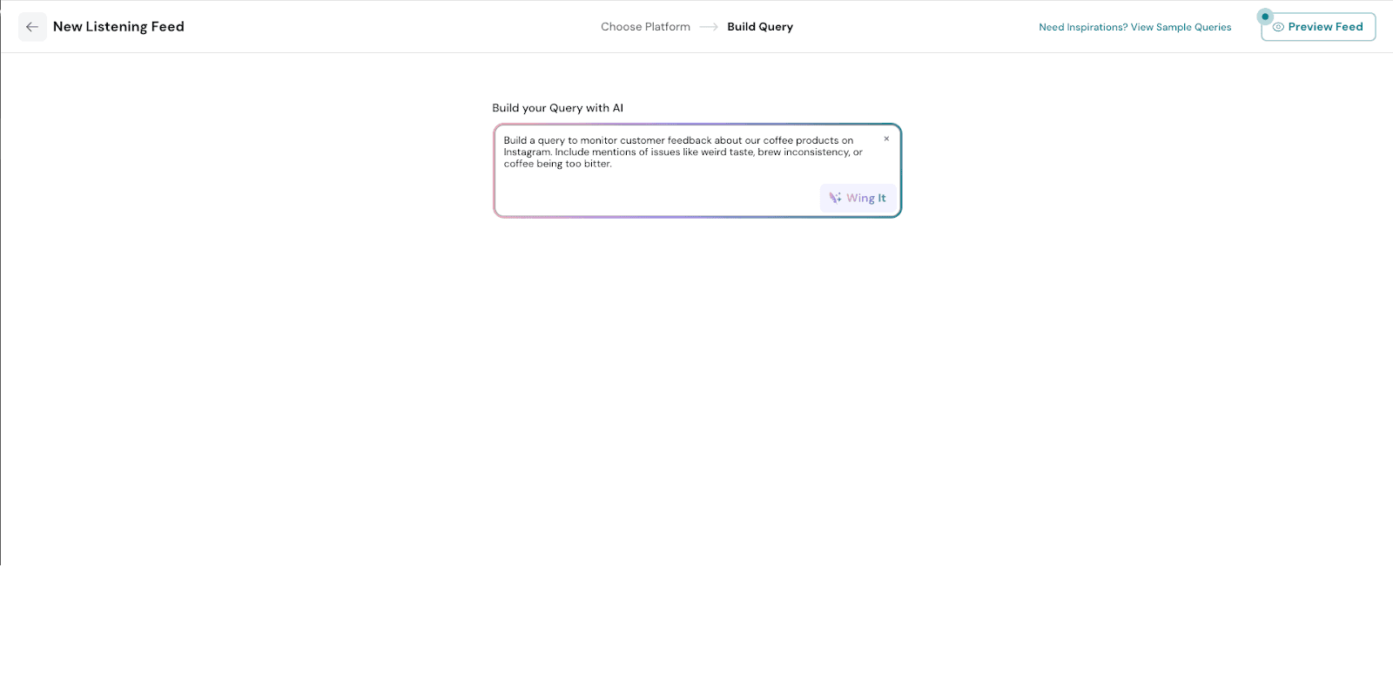Select the Build Query step
This screenshot has width=1393, height=696.
759,27
